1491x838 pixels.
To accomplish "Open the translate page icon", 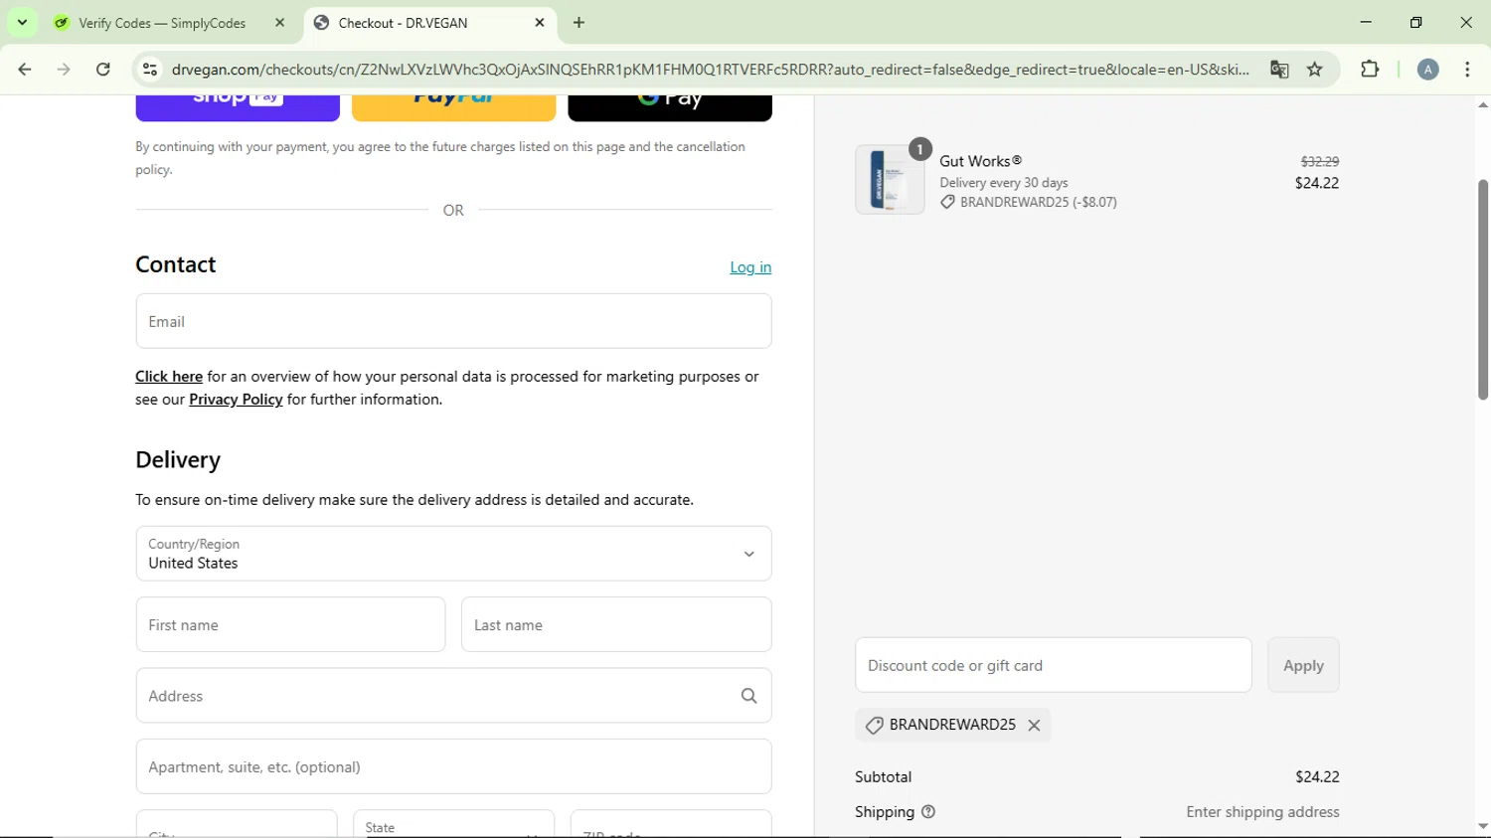I will pyautogui.click(x=1279, y=70).
